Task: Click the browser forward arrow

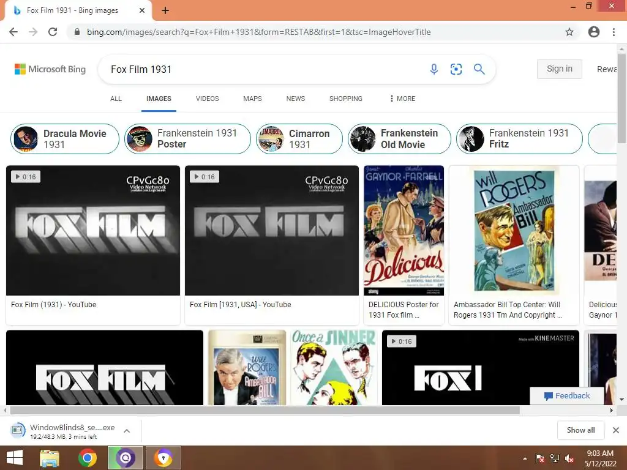Action: point(33,32)
